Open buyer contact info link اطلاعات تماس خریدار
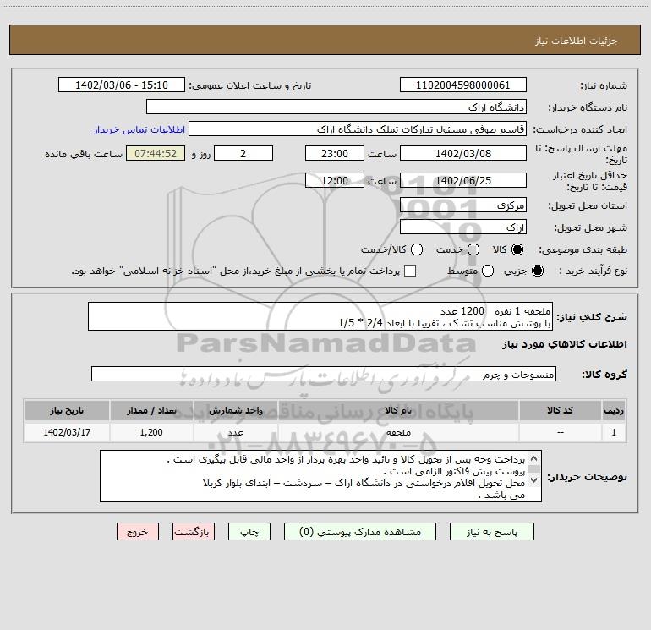This screenshot has height=630, width=651. pyautogui.click(x=139, y=129)
